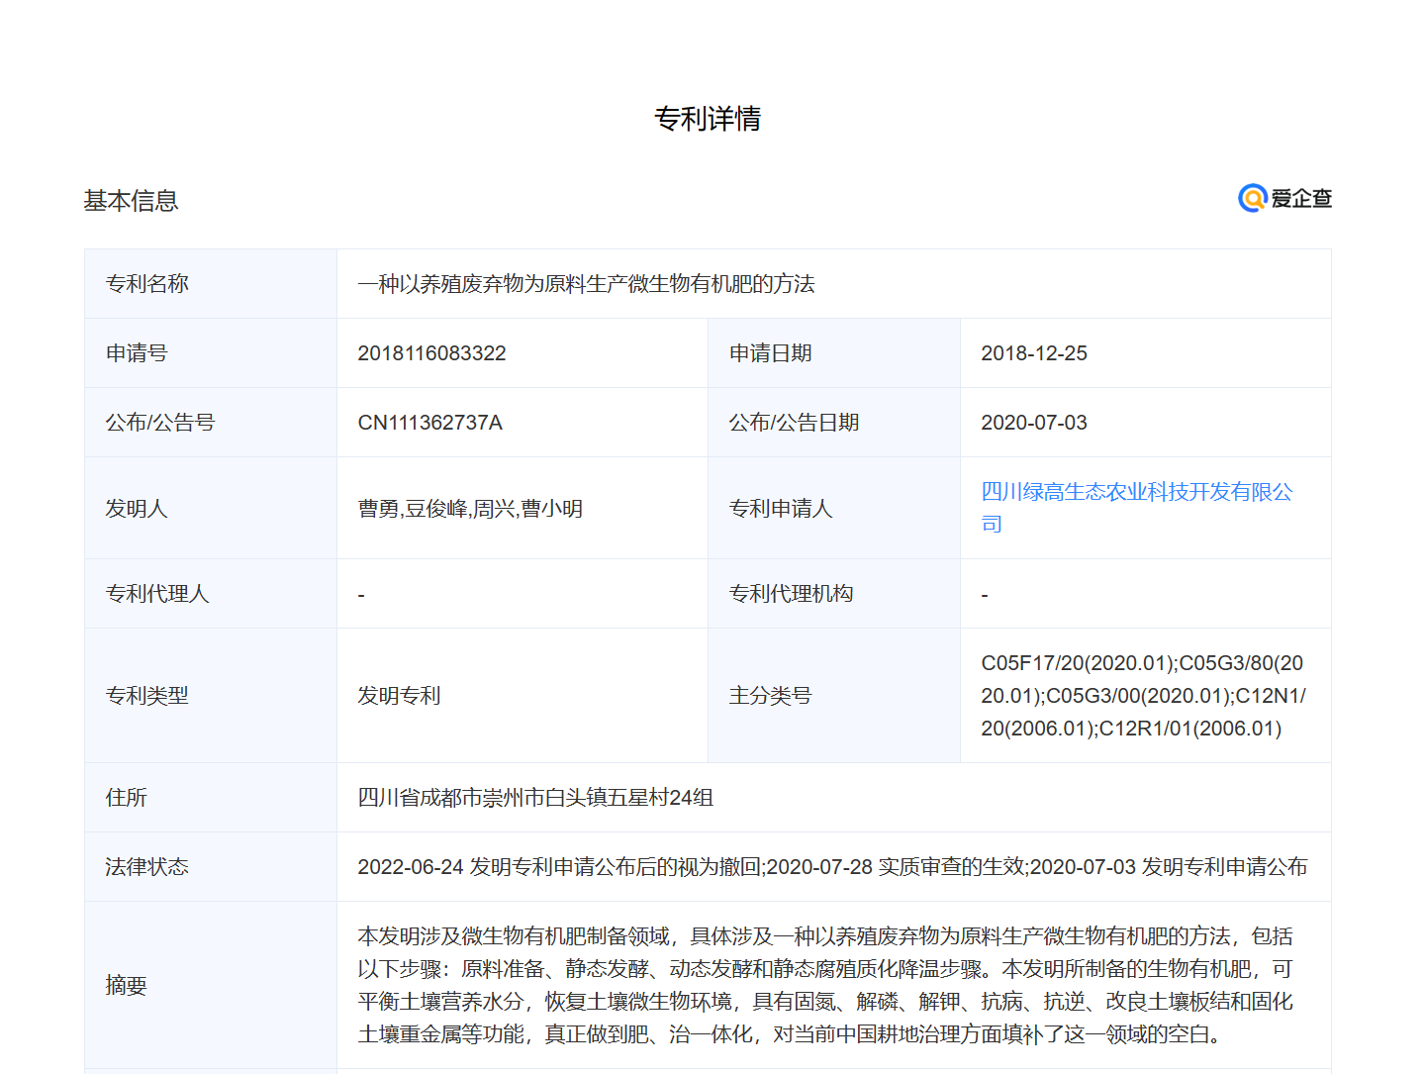Click the 专利代理机构 field label
The width and height of the screenshot is (1425, 1074).
[x=791, y=594]
